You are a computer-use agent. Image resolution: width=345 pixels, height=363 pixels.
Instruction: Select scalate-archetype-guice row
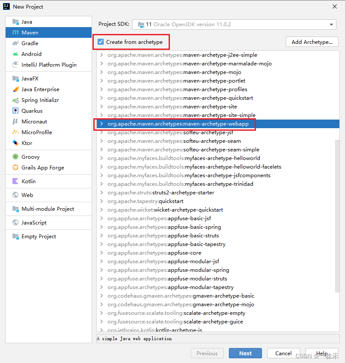click(218, 322)
